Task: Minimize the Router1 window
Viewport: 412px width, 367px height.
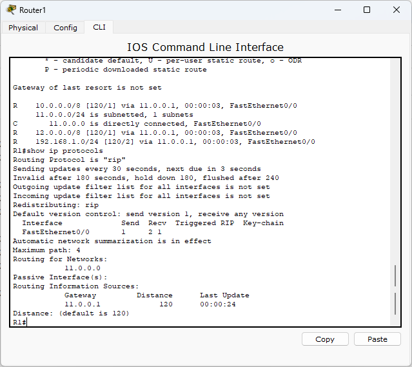Action: (x=338, y=10)
